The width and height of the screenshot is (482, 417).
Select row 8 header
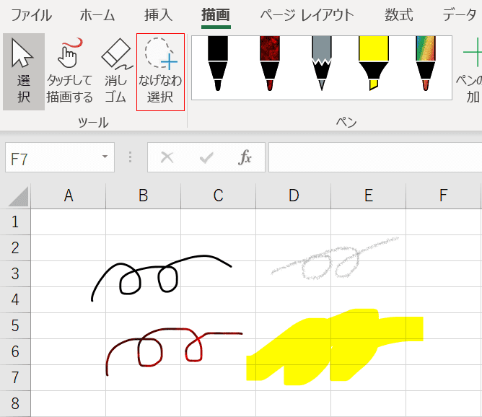[15, 403]
